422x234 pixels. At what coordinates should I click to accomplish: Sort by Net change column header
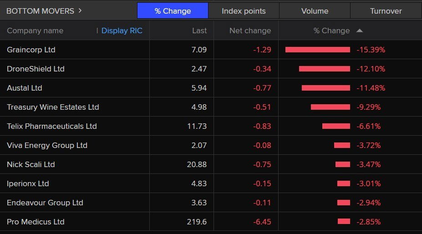250,31
